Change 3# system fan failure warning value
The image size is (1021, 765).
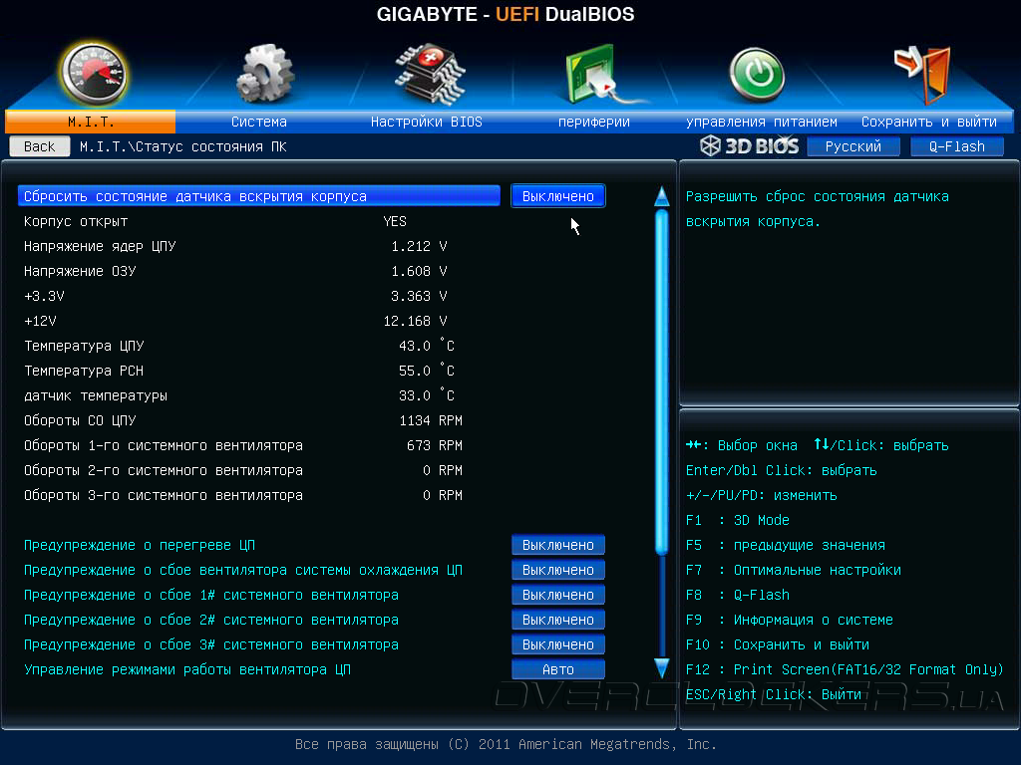pyautogui.click(x=558, y=644)
